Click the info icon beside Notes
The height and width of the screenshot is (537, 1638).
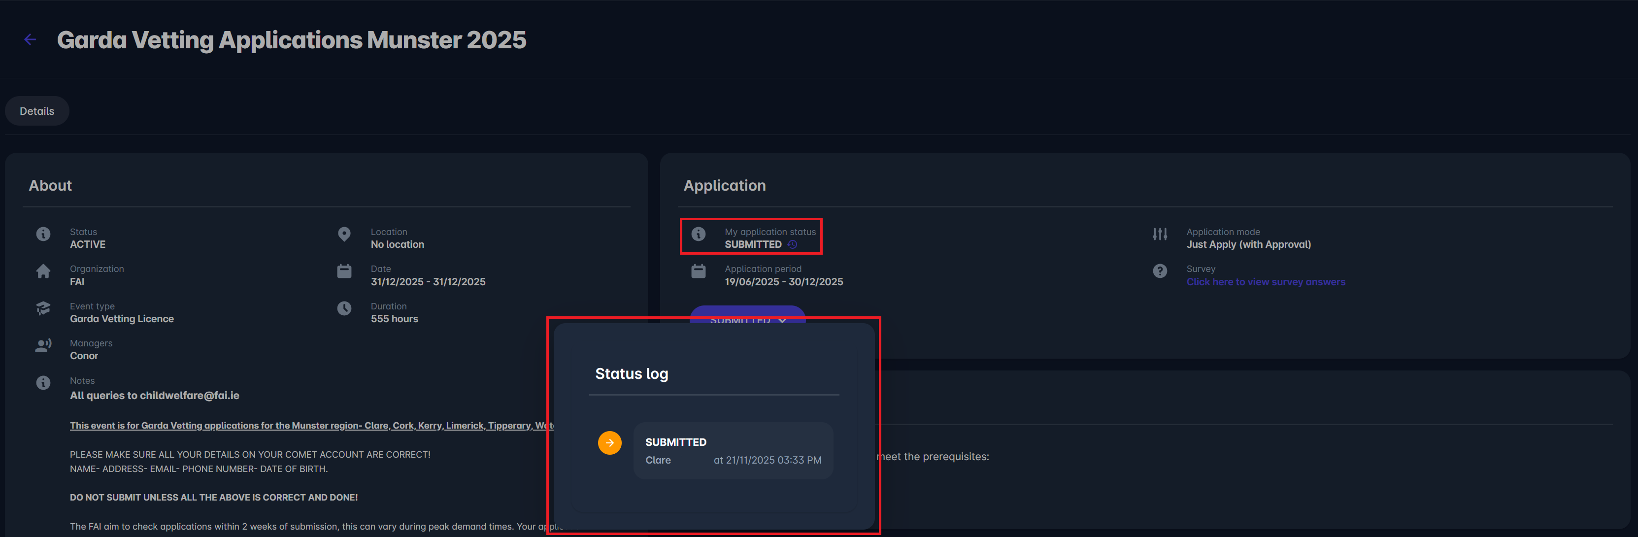coord(43,383)
